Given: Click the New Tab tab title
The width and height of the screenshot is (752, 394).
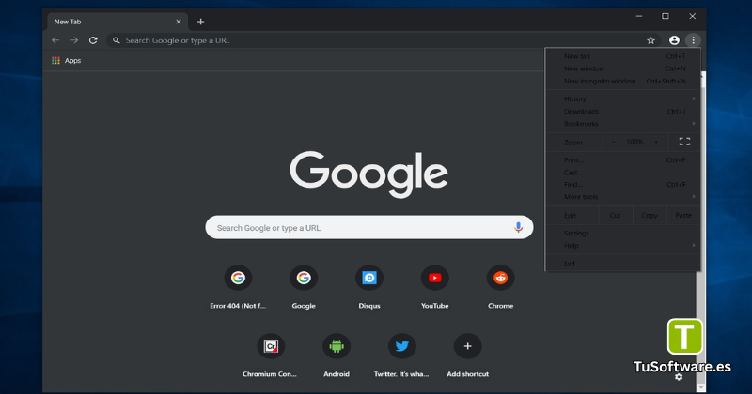Looking at the screenshot, I should 68,22.
